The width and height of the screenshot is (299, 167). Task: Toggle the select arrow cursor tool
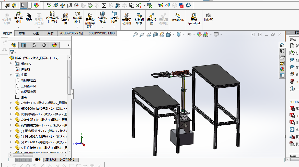23,5
